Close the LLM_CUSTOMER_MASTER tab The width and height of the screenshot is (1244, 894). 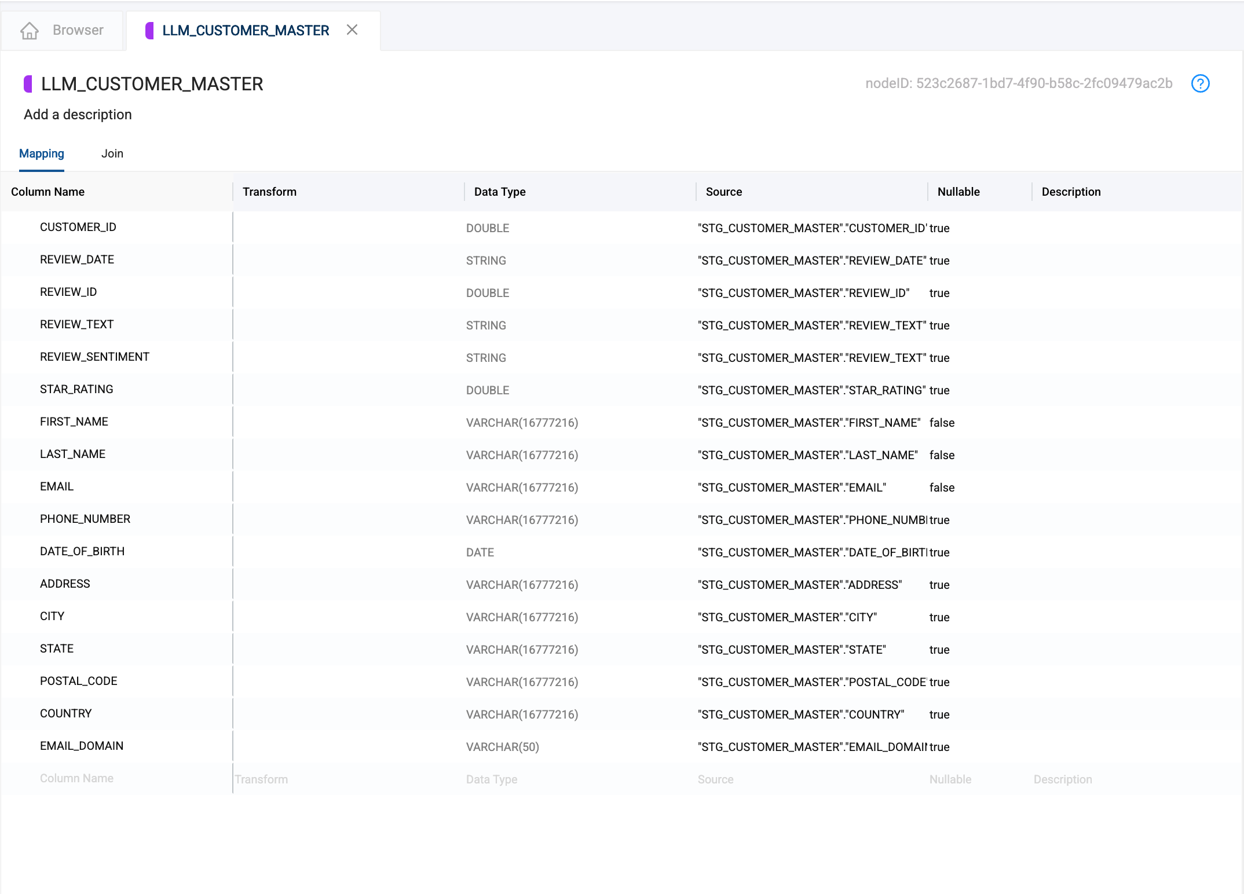click(x=352, y=30)
